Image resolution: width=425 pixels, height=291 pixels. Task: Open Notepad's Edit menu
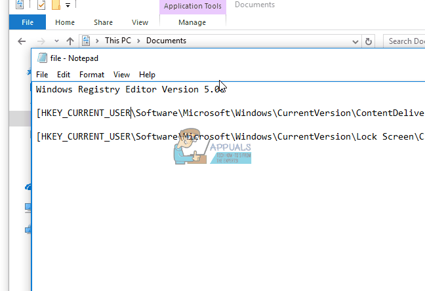[64, 75]
